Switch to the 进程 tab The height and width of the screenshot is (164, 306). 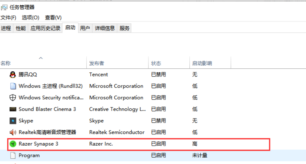pyautogui.click(x=6, y=28)
